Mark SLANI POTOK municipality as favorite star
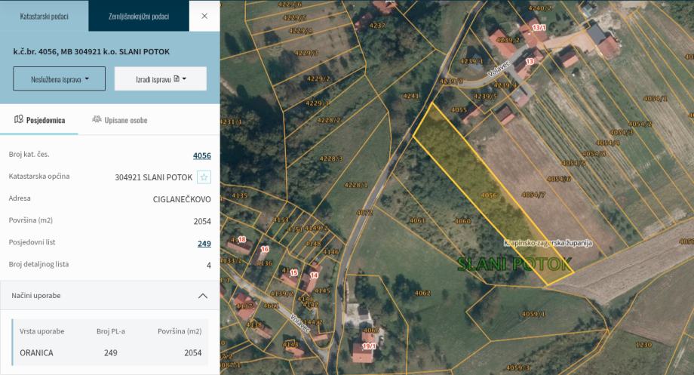The image size is (694, 375). pyautogui.click(x=204, y=177)
